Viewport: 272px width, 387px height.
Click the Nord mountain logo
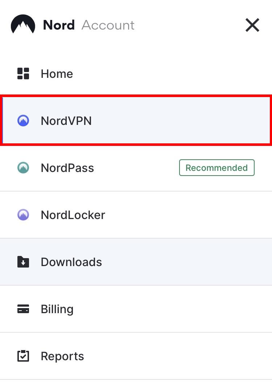(x=23, y=25)
